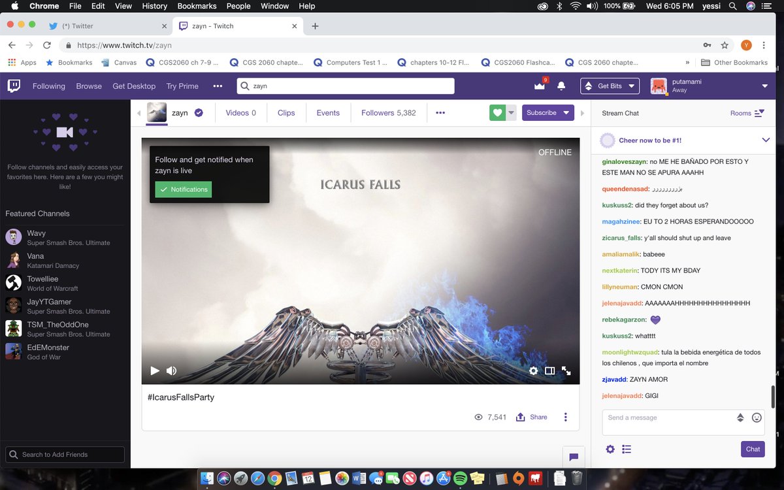Viewport: 784px width, 490px height.
Task: Mute the video player volume
Action: click(171, 370)
